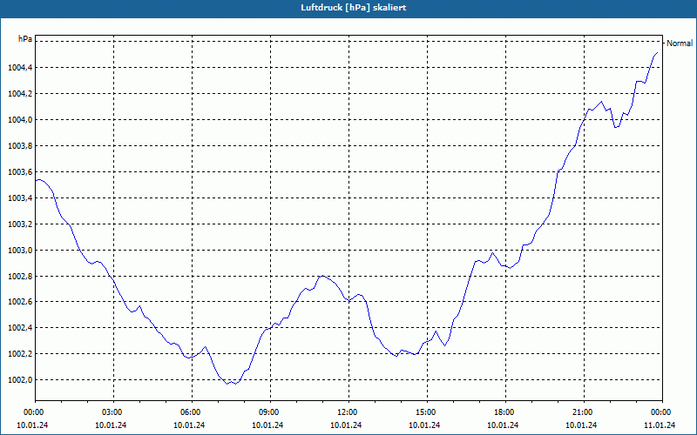
Task: Click the 10.01.24 date under 06:00
Action: point(189,425)
